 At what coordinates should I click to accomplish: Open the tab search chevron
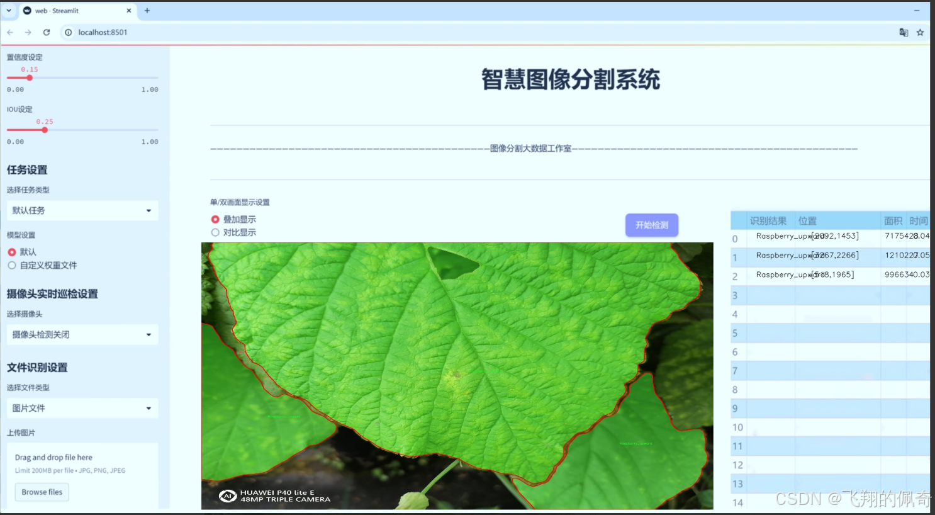click(9, 11)
